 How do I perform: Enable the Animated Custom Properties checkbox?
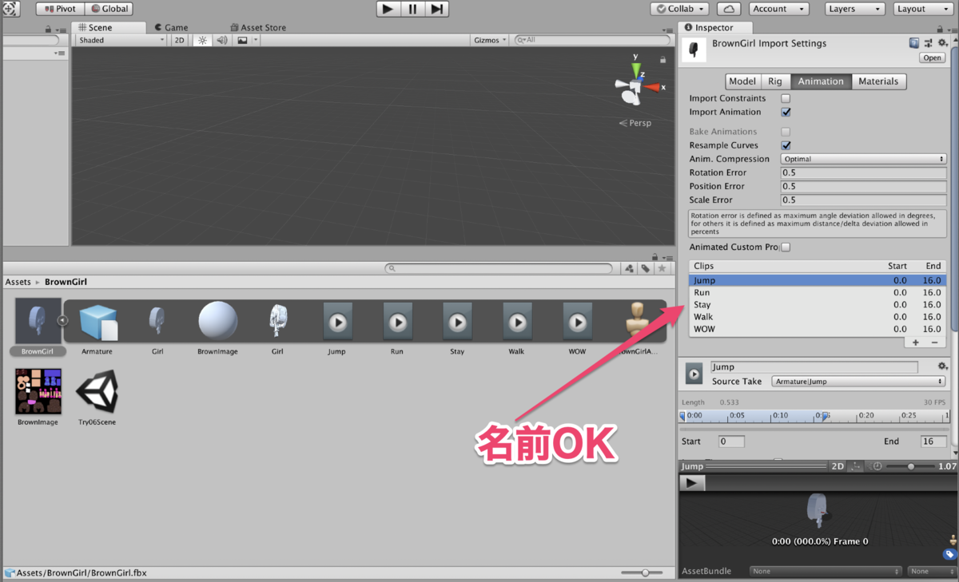786,247
